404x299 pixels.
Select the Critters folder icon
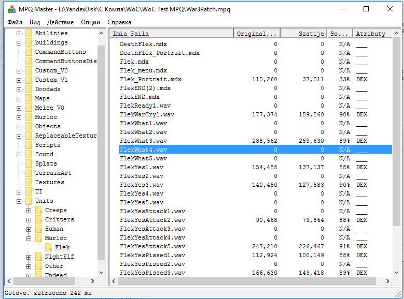(39, 219)
